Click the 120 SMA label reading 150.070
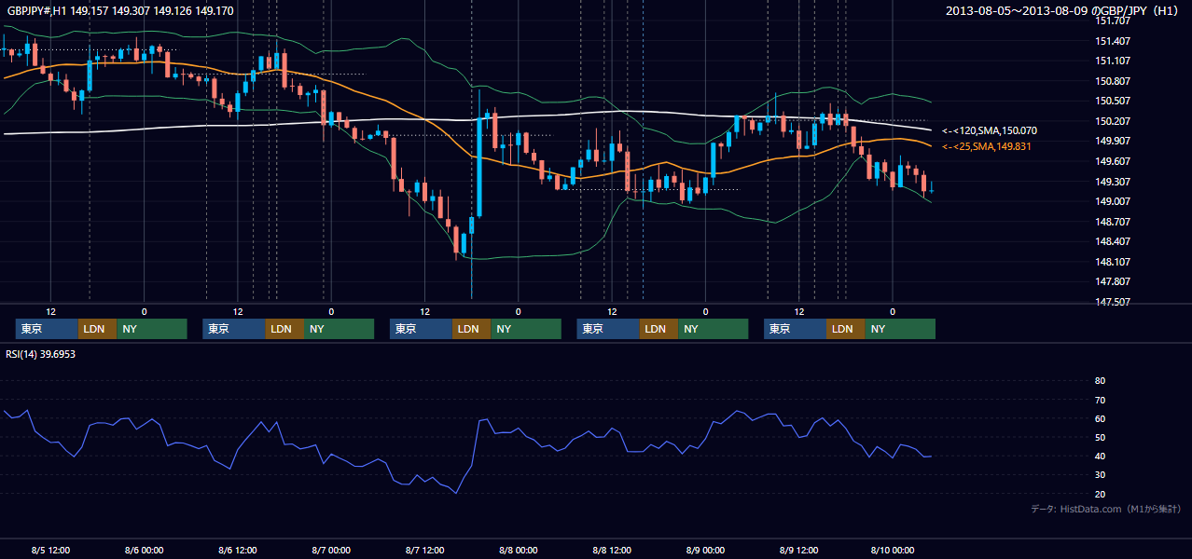The height and width of the screenshot is (559, 1192). [990, 131]
